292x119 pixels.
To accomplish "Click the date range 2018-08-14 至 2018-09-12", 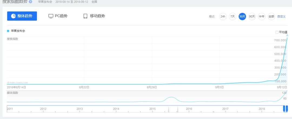I will point(72,2).
